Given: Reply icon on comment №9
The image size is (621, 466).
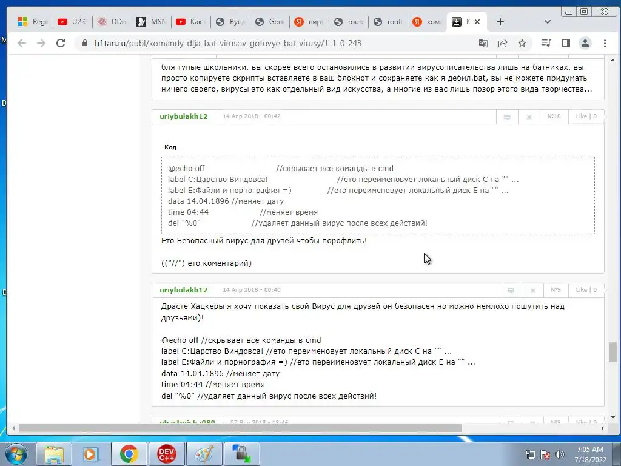Looking at the screenshot, I should 511,291.
